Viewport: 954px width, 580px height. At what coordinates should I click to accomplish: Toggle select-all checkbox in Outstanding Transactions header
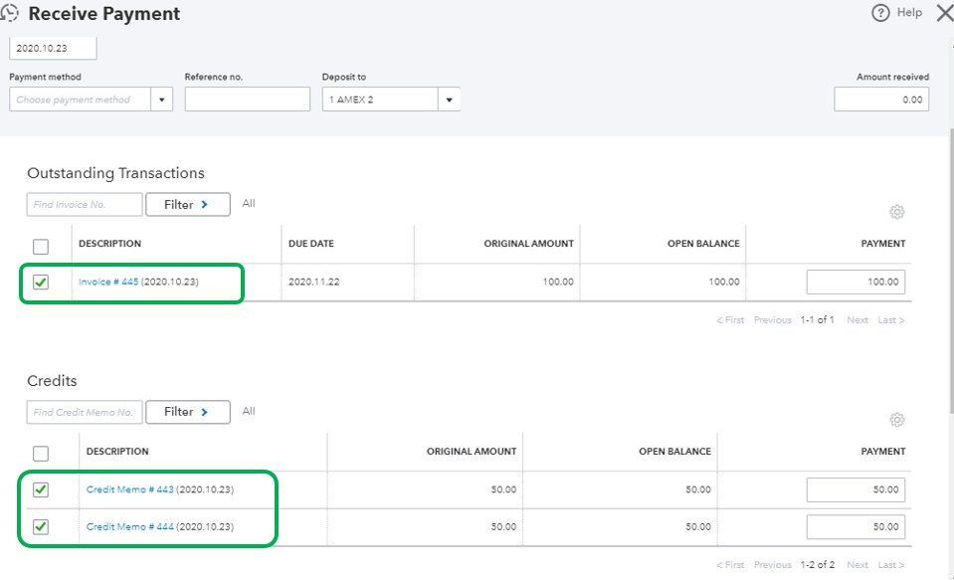click(x=41, y=246)
